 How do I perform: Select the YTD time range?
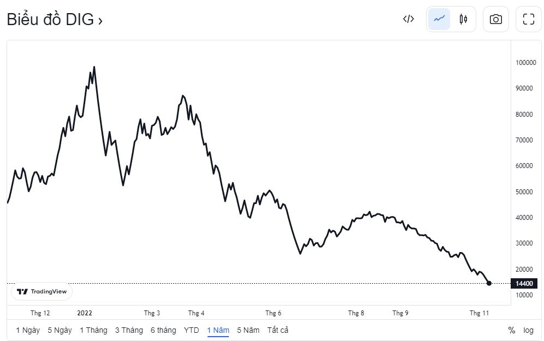(191, 330)
